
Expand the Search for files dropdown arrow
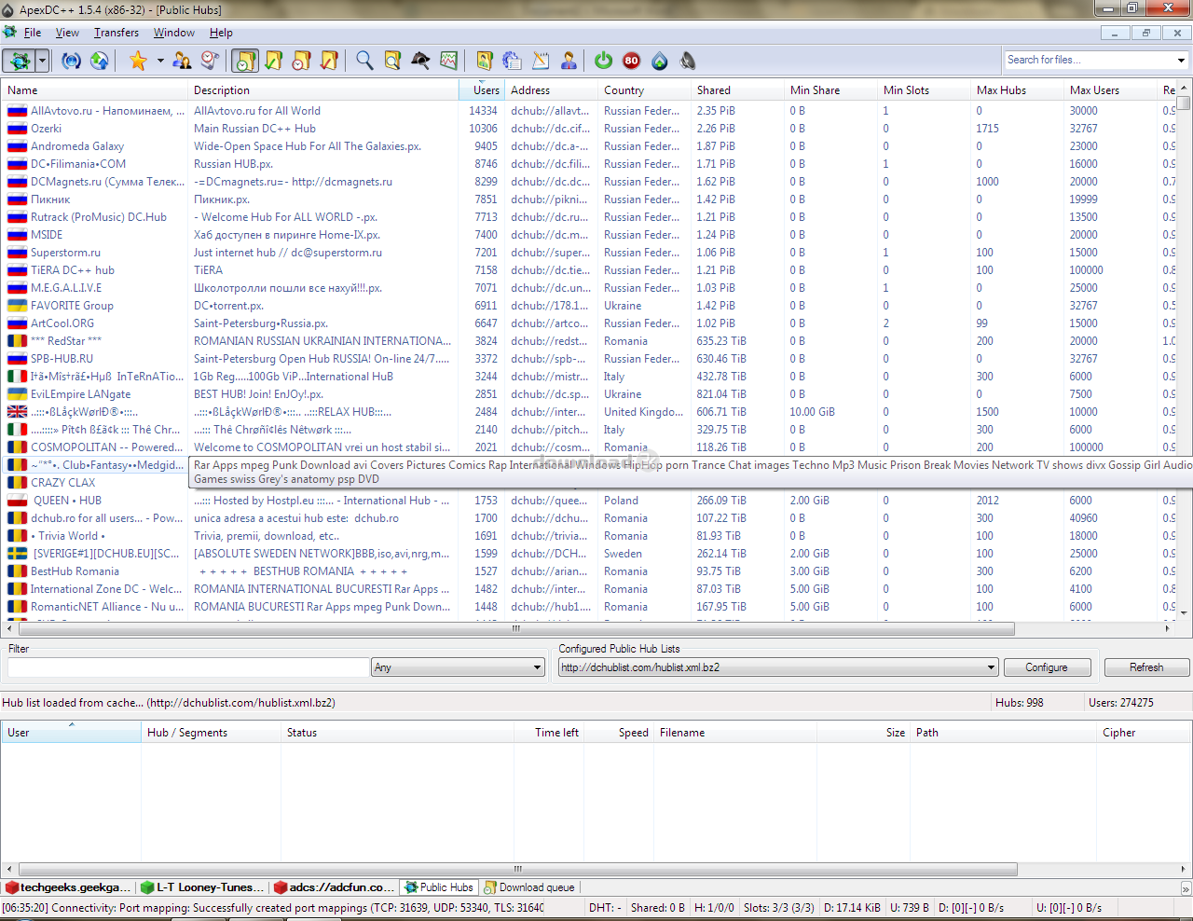point(1181,60)
